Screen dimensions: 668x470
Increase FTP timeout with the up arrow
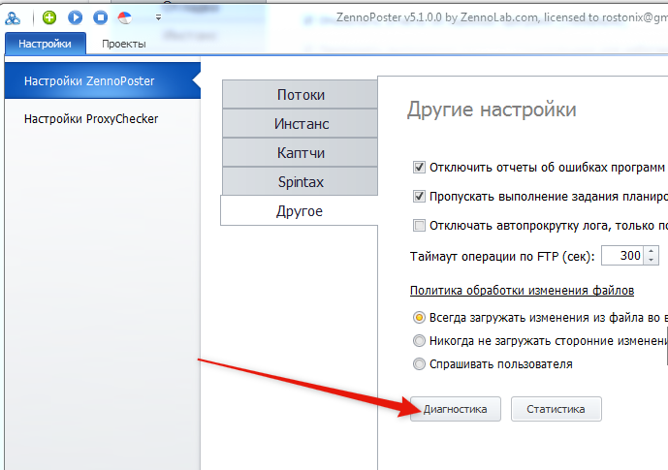(x=651, y=251)
